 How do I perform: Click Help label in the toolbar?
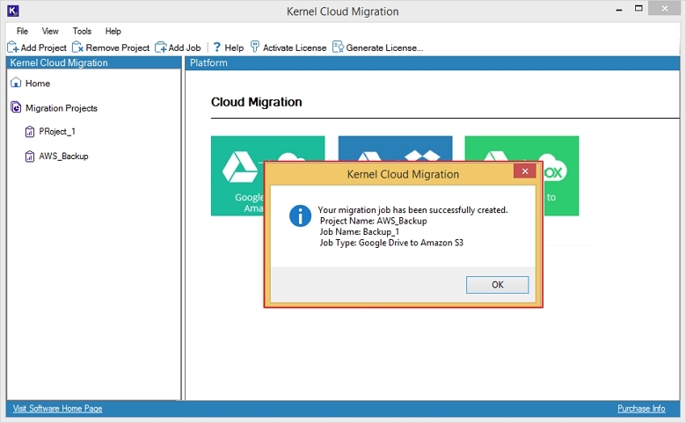point(234,47)
